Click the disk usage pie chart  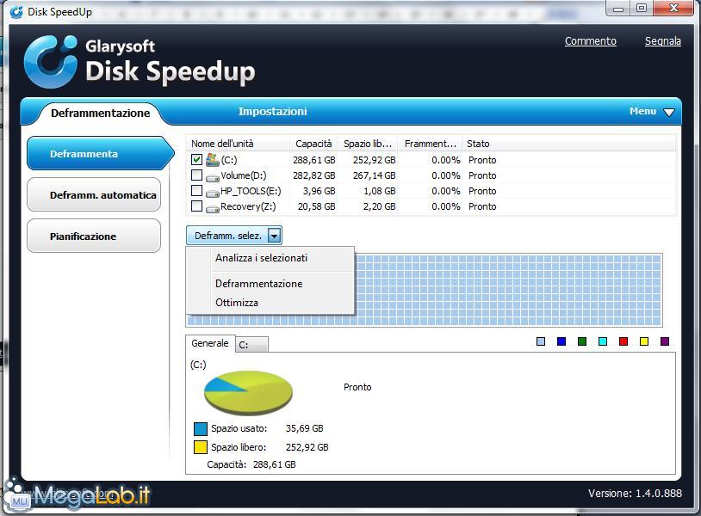coord(248,393)
